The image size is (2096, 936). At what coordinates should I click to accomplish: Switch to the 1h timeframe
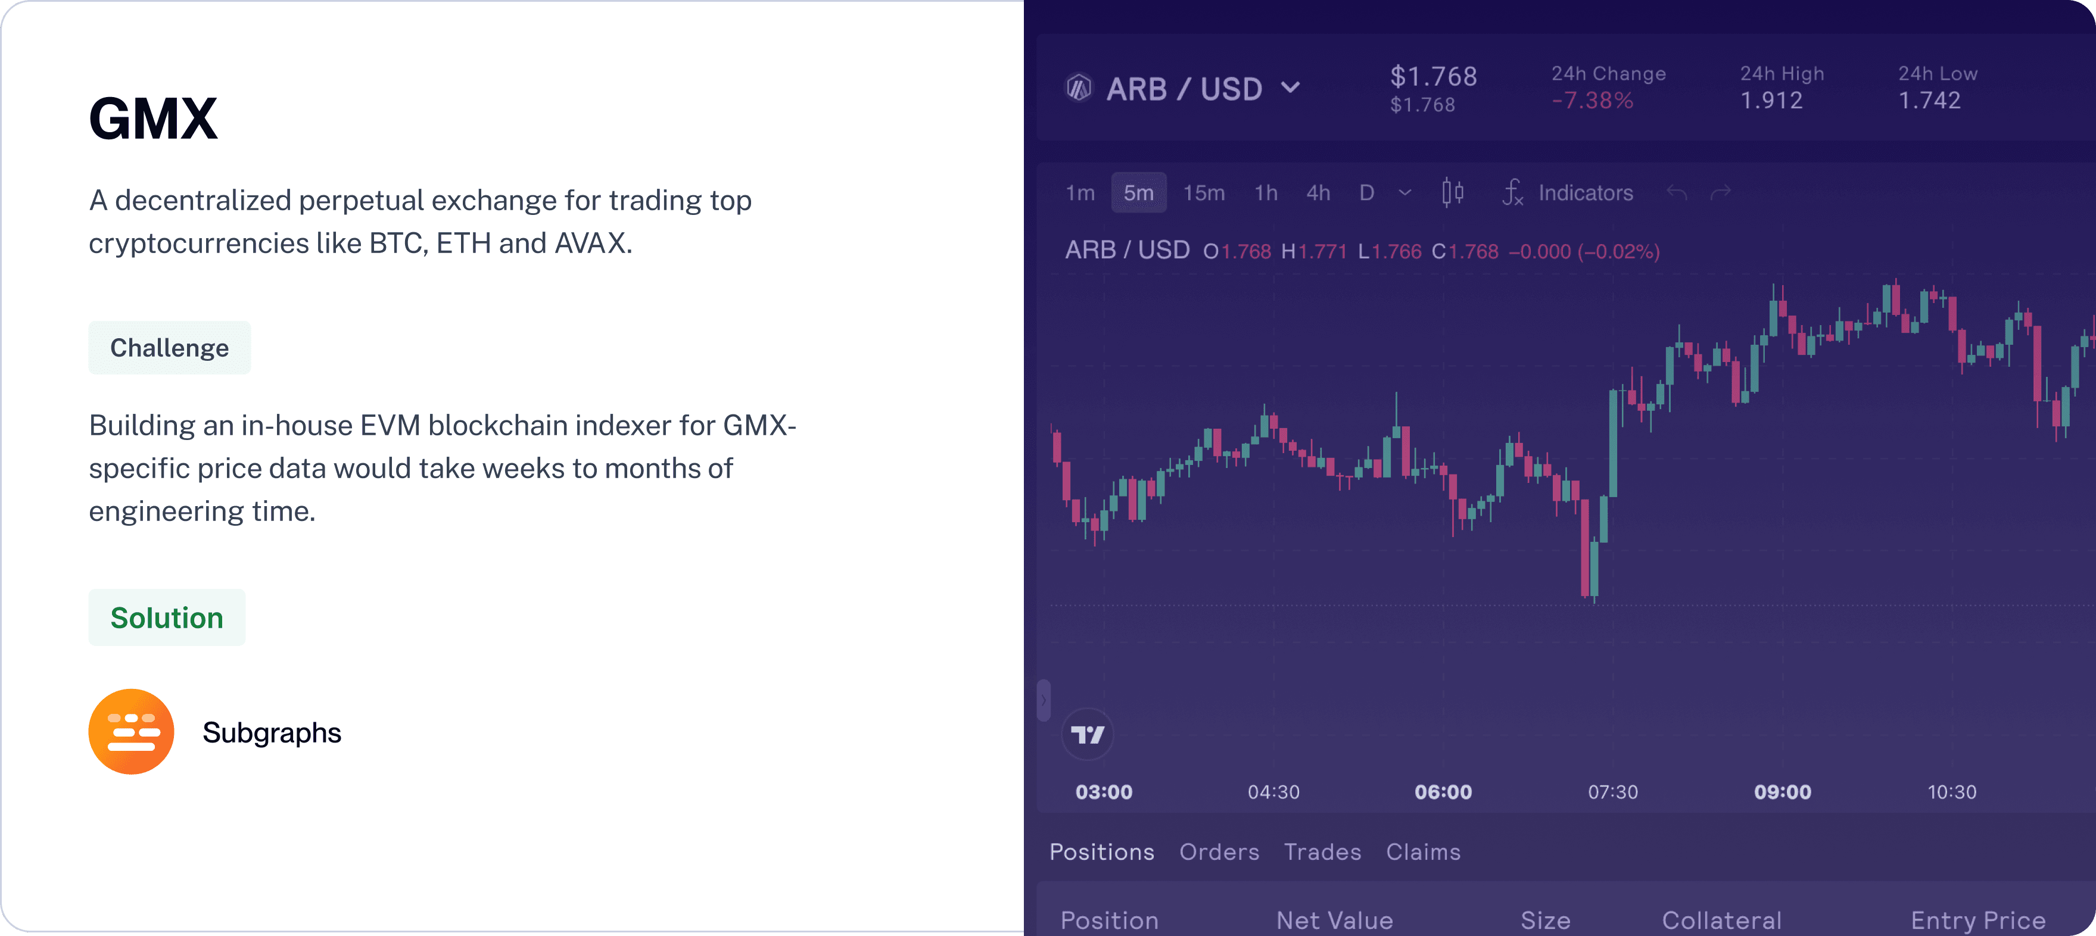1265,193
